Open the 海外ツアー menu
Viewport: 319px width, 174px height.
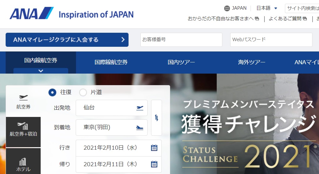tap(251, 62)
